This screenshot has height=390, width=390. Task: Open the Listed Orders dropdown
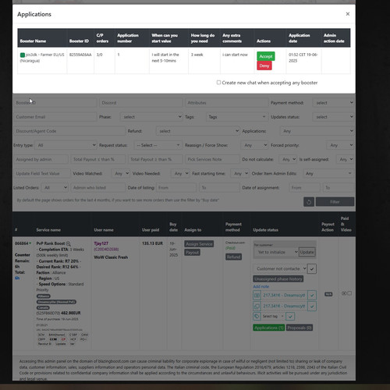point(55,187)
